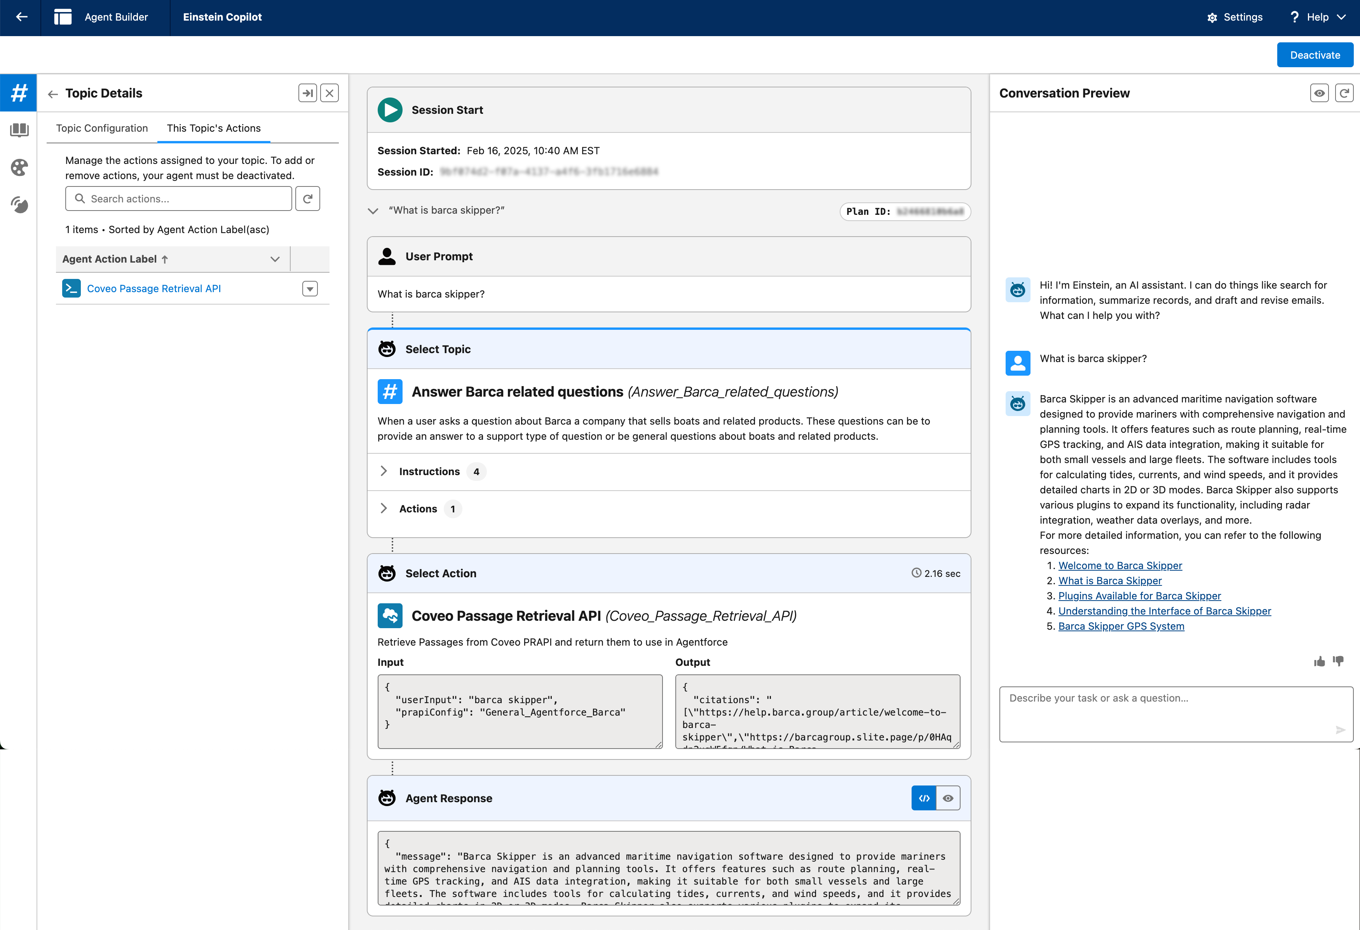Click the Agent Response code view icon
1360x930 pixels.
(x=923, y=798)
